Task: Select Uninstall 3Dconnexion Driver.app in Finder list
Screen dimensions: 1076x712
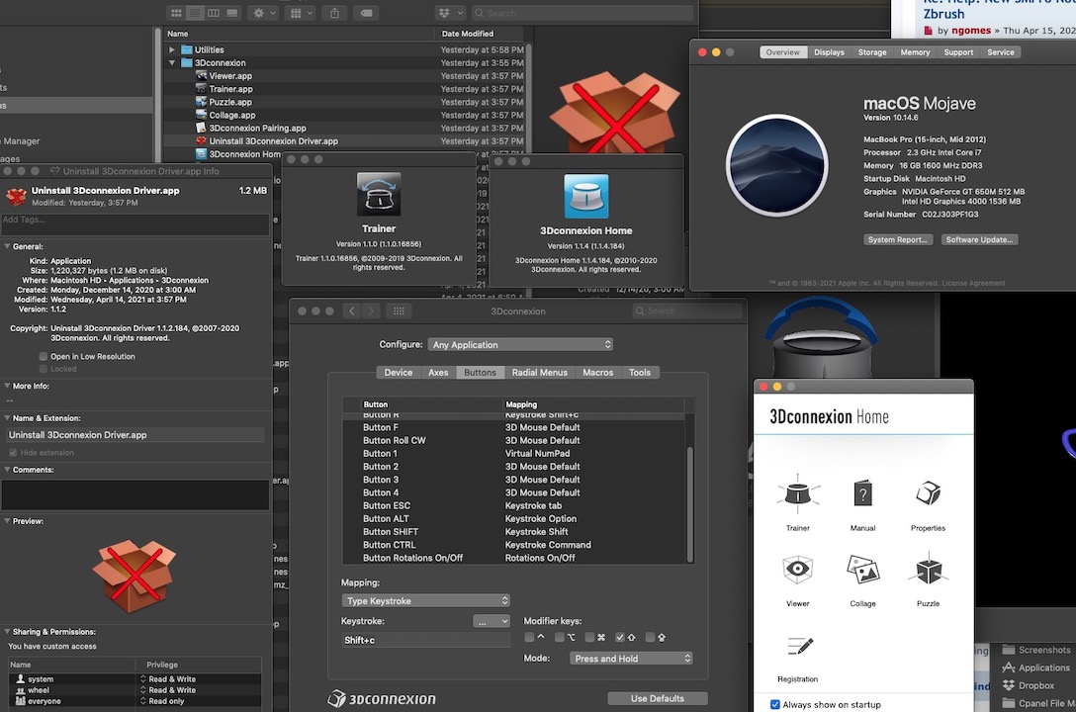Action: pyautogui.click(x=273, y=141)
